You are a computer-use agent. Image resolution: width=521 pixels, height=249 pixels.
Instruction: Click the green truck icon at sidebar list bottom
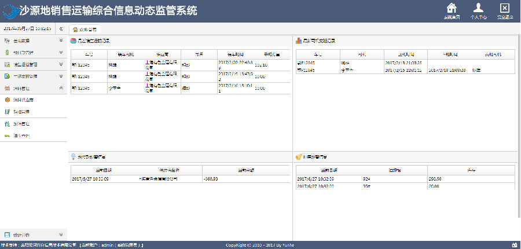point(7,136)
